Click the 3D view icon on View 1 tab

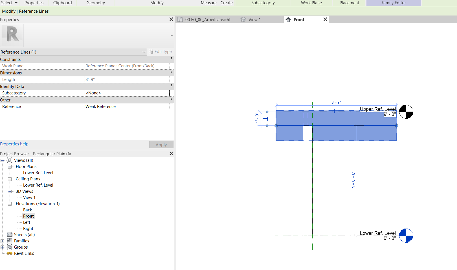[243, 19]
